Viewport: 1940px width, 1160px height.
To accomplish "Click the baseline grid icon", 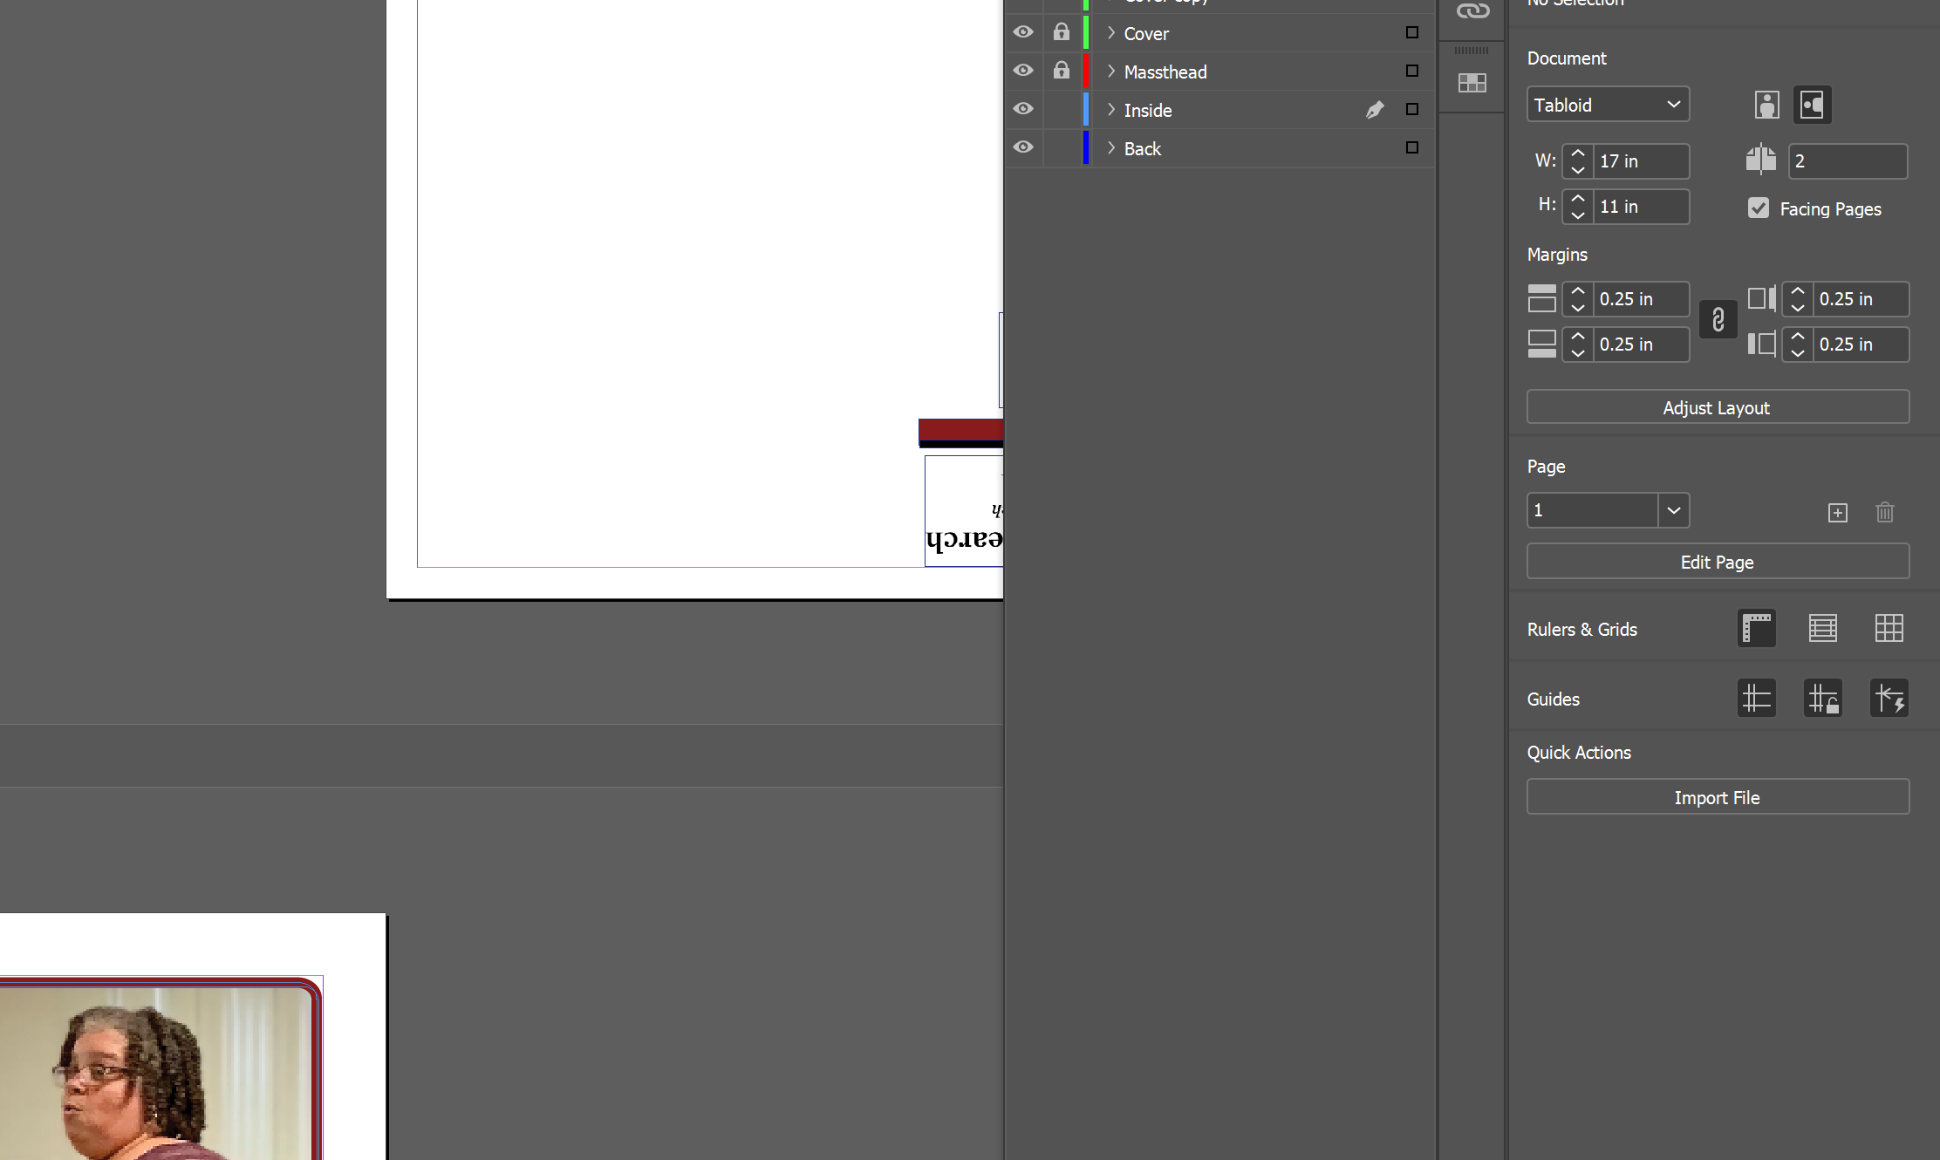I will pos(1823,628).
